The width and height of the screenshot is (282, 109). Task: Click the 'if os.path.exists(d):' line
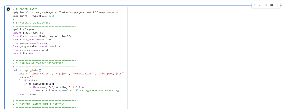click(x=39, y=84)
